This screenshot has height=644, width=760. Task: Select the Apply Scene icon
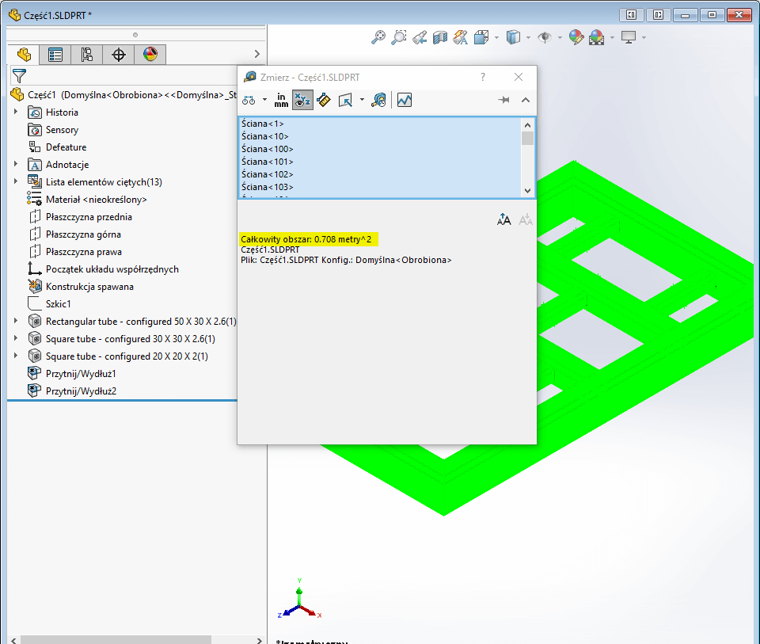coord(595,37)
